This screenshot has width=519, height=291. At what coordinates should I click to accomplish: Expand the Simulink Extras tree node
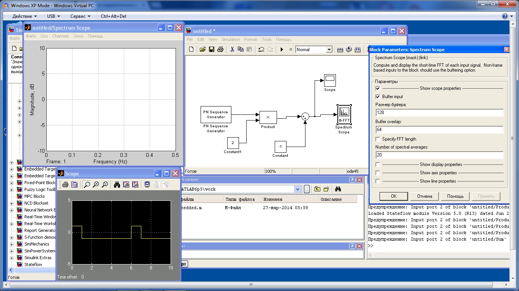coord(11,258)
